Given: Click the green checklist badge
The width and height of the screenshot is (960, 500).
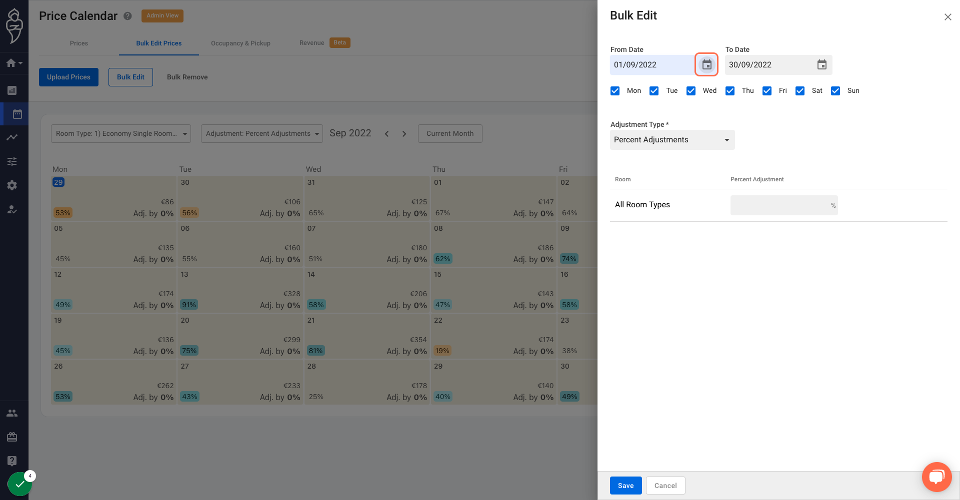Looking at the screenshot, I should [19, 484].
